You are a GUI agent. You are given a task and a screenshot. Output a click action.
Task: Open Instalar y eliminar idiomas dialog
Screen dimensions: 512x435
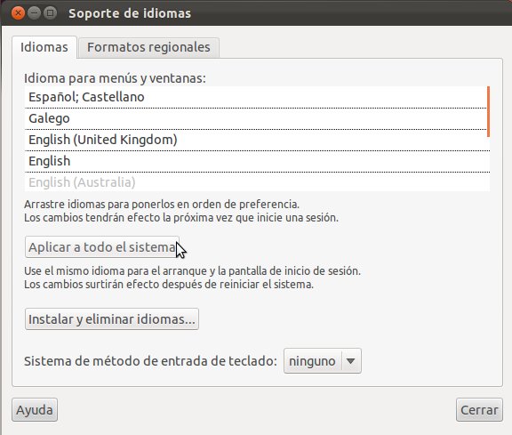pyautogui.click(x=112, y=319)
